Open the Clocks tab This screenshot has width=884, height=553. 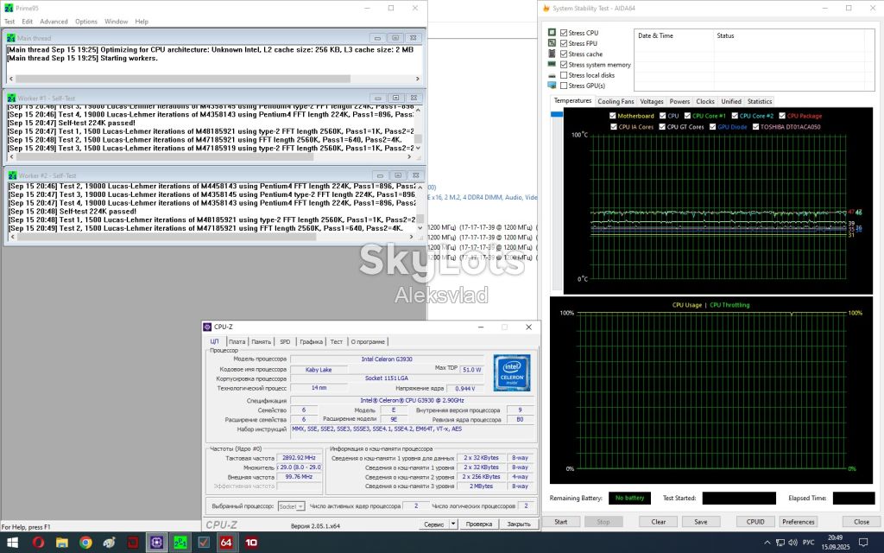point(704,102)
